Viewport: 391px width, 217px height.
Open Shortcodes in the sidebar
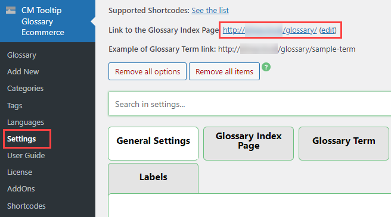click(26, 206)
